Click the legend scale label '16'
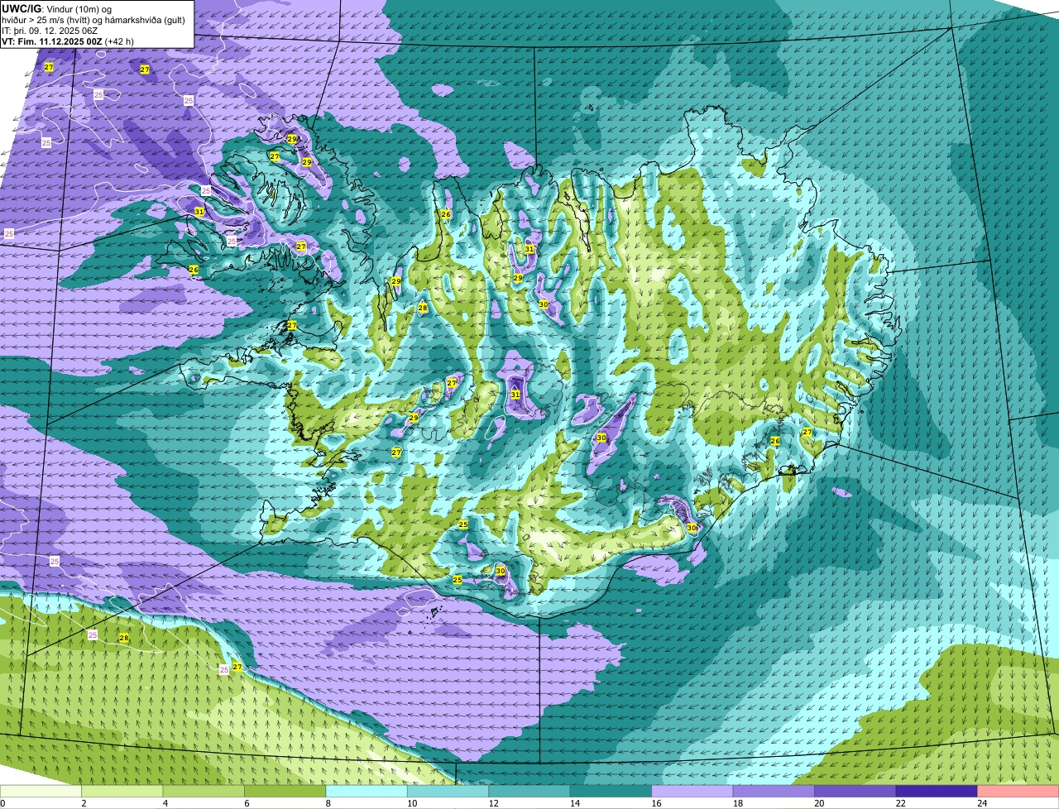 point(656,803)
